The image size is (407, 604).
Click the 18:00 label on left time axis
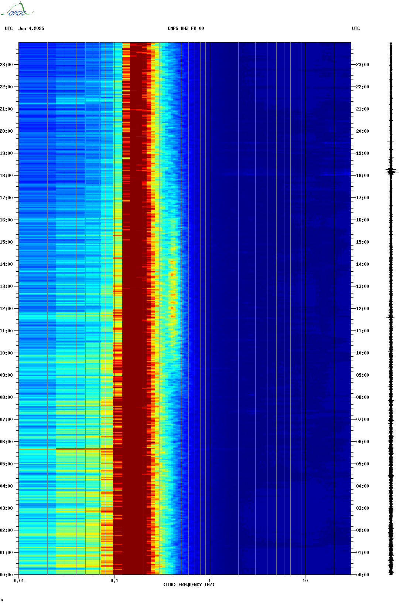pyautogui.click(x=7, y=176)
